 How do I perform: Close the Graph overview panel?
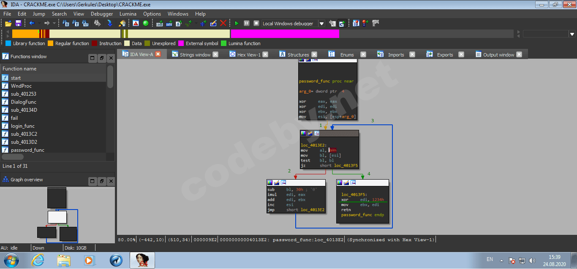pyautogui.click(x=111, y=181)
